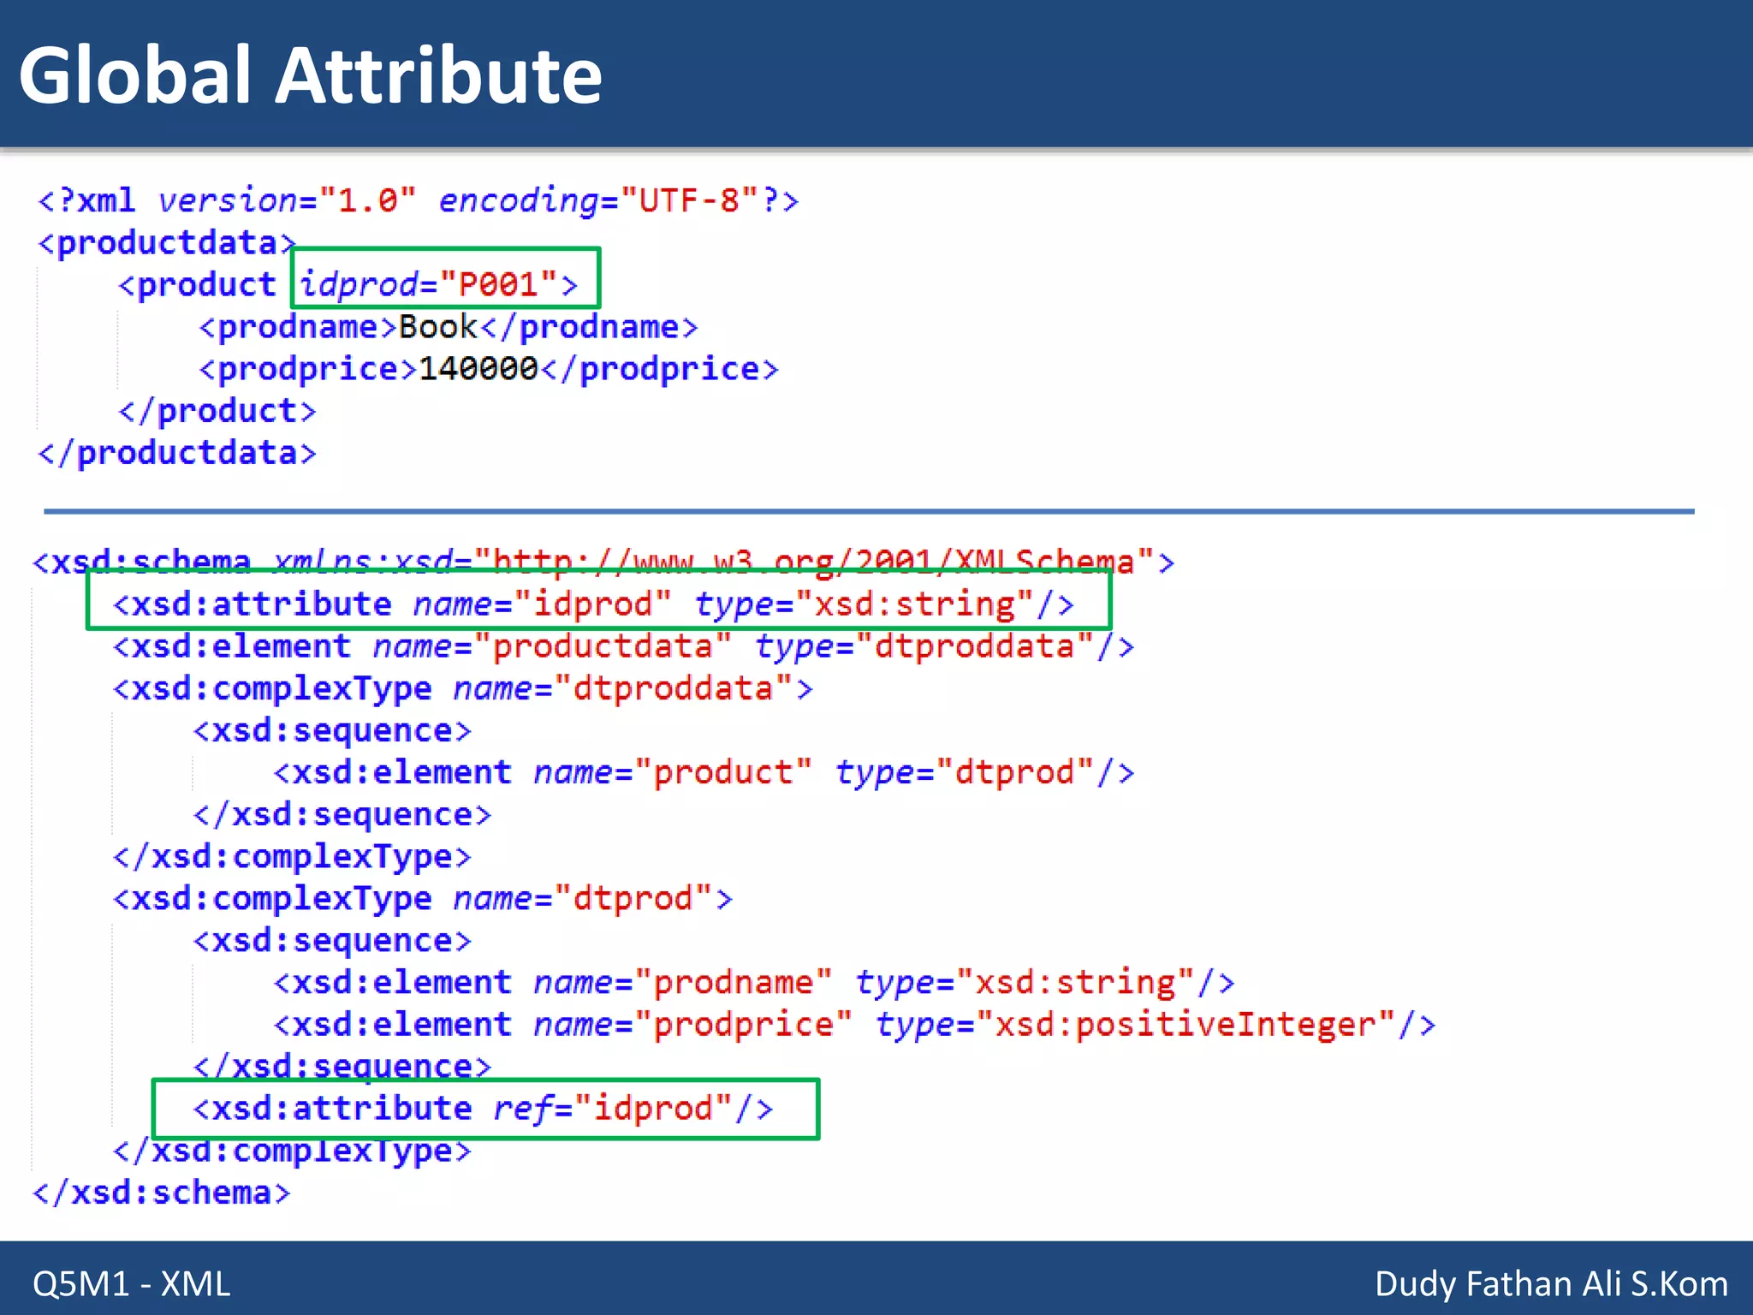
Task: Click the second <xsd:sequence> opening tag
Action: pyautogui.click(x=332, y=940)
